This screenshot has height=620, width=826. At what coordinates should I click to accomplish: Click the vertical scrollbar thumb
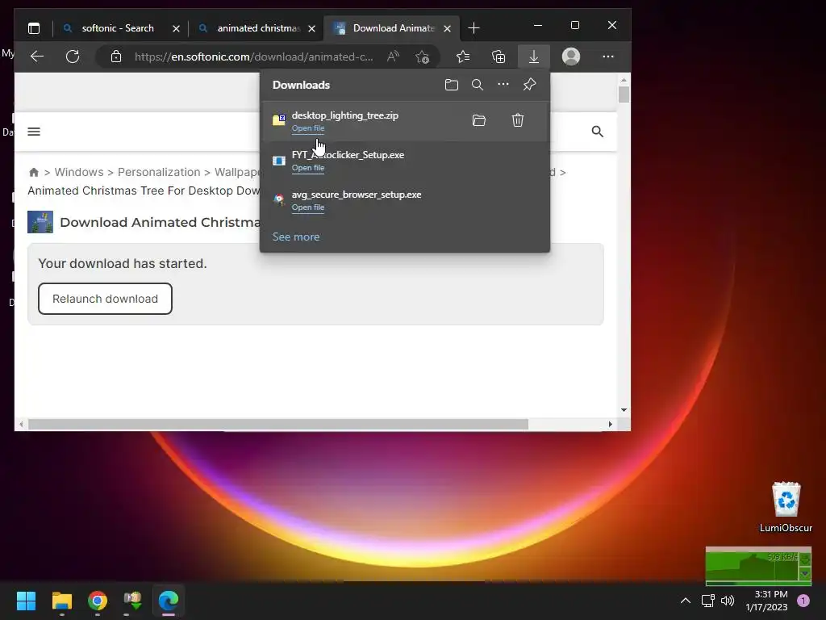pos(624,94)
